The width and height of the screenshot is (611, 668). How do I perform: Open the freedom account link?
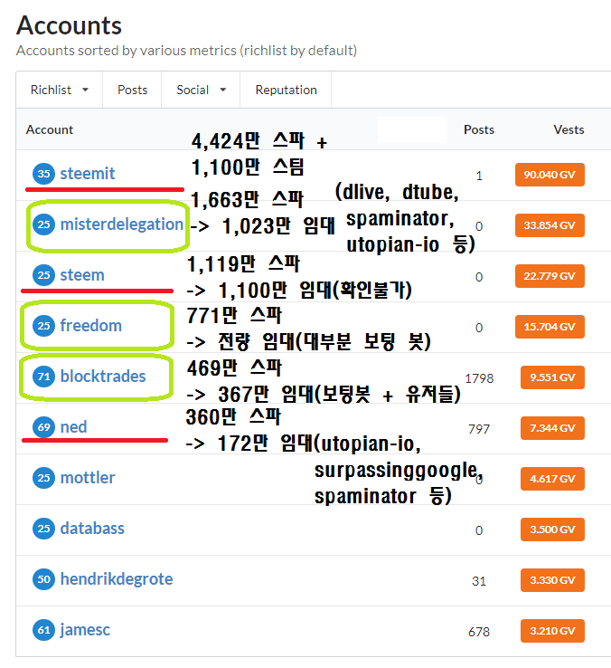click(91, 326)
